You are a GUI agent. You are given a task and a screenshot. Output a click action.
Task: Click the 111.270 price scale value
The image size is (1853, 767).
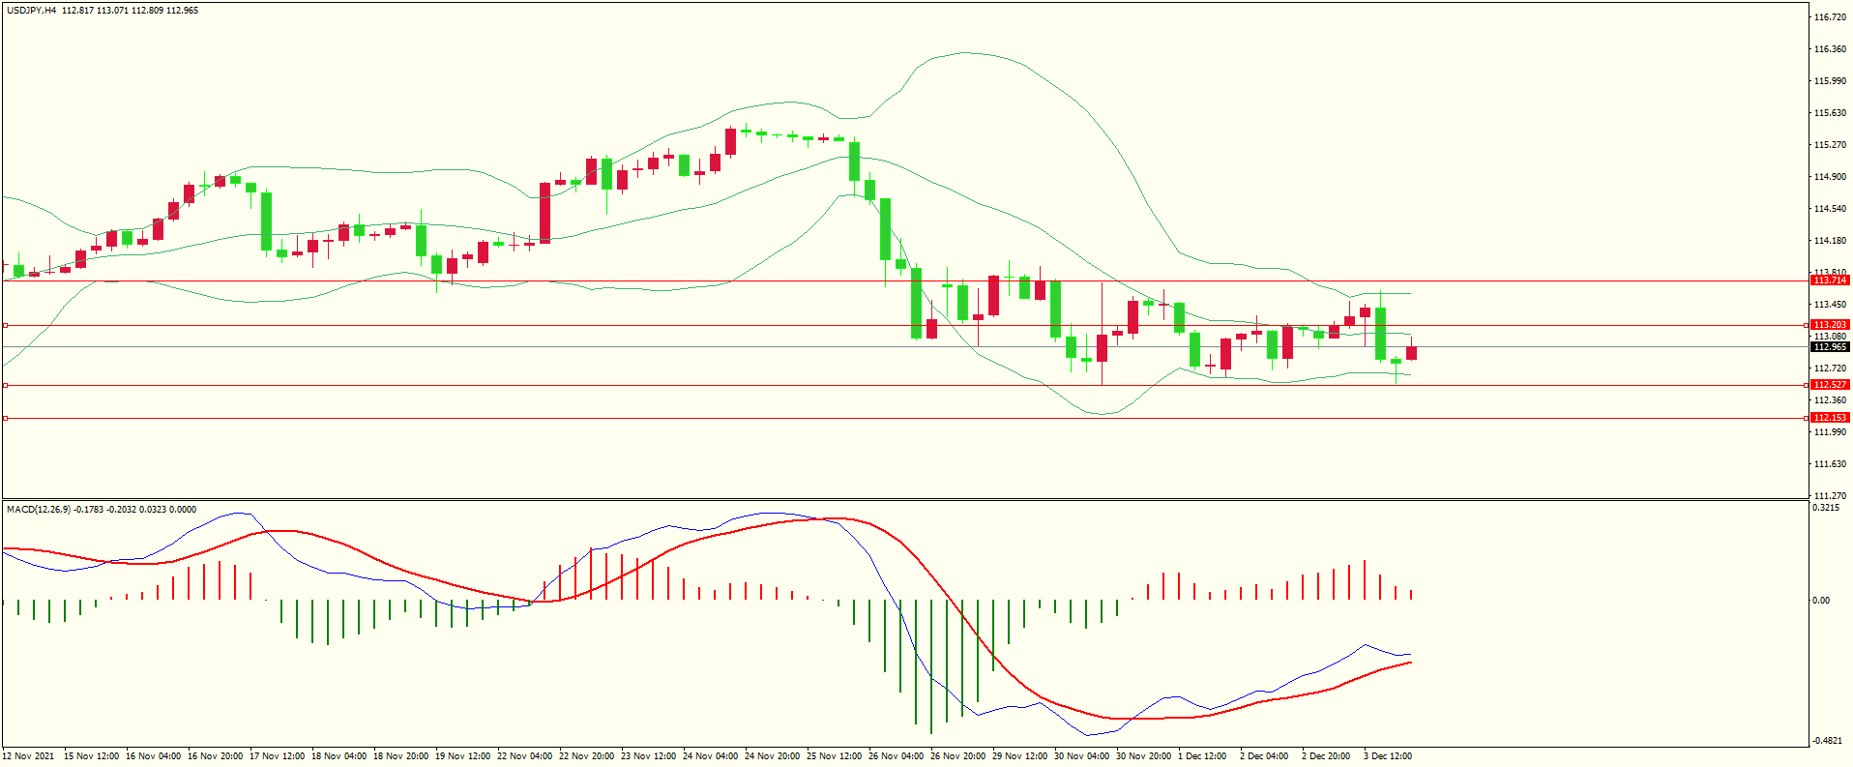(1831, 496)
